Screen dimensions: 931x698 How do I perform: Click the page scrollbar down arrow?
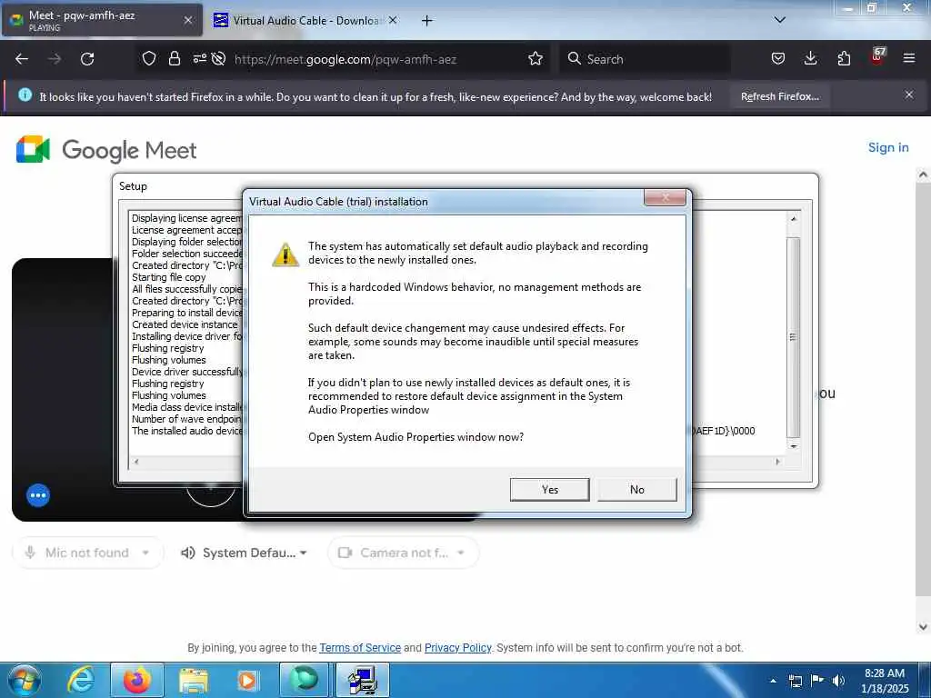(x=923, y=626)
